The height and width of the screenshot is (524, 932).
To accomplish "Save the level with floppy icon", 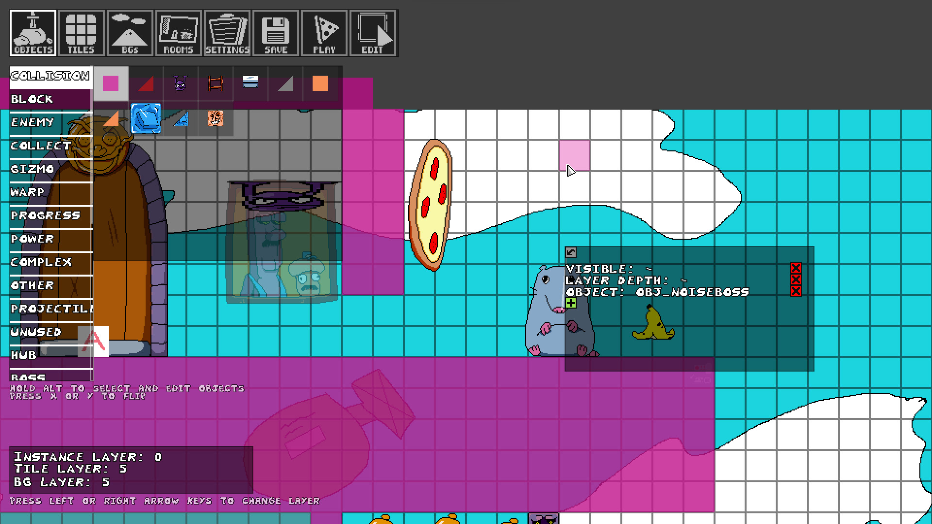I will 276,33.
